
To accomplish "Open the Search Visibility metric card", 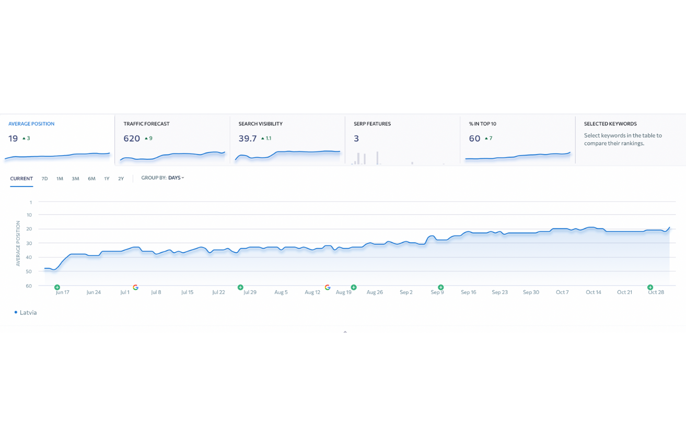I will 287,139.
